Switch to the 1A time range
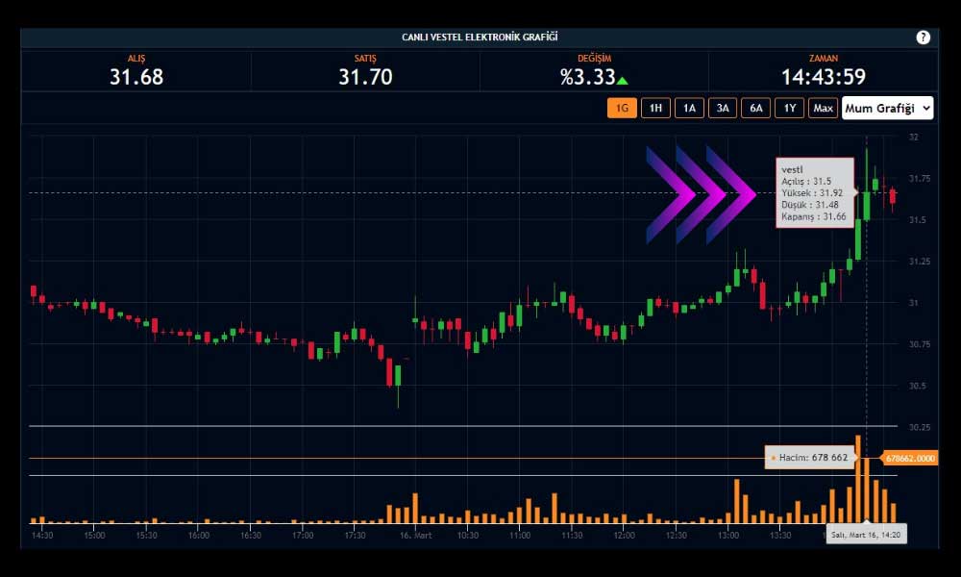Screen dimensions: 961x577 [689, 108]
